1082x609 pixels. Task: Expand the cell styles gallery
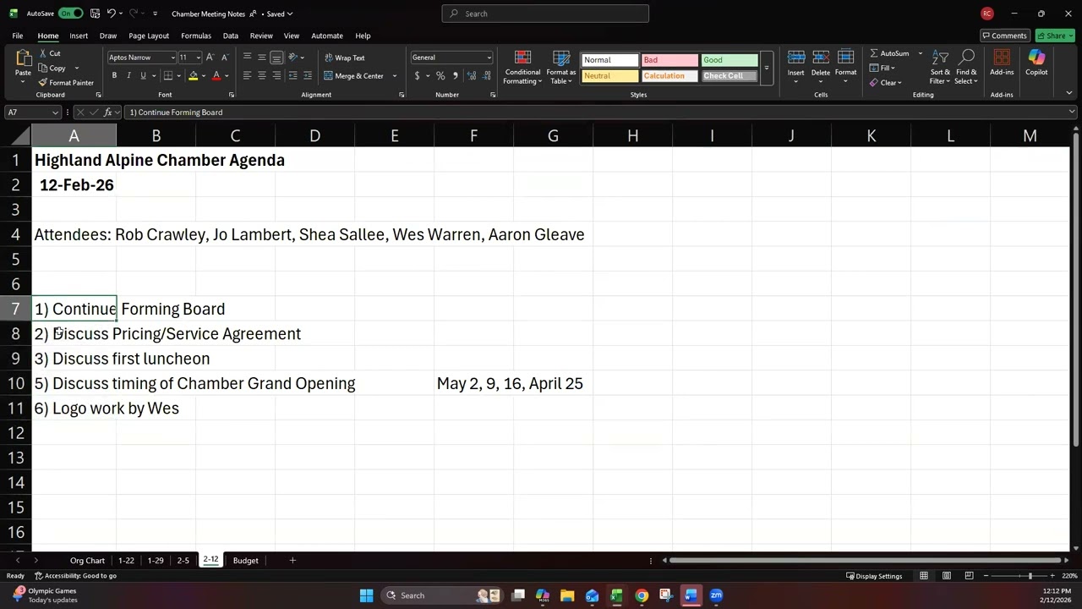pos(767,69)
